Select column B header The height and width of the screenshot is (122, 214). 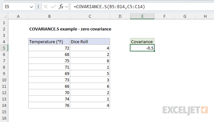[49, 16]
